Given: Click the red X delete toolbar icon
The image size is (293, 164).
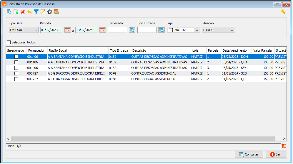Looking at the screenshot, I should click(23, 12).
